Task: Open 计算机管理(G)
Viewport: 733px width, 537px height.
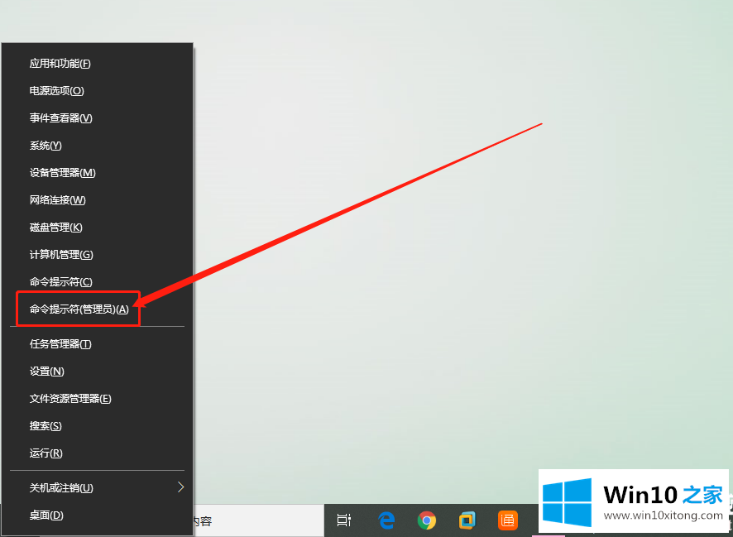Action: pyautogui.click(x=98, y=254)
